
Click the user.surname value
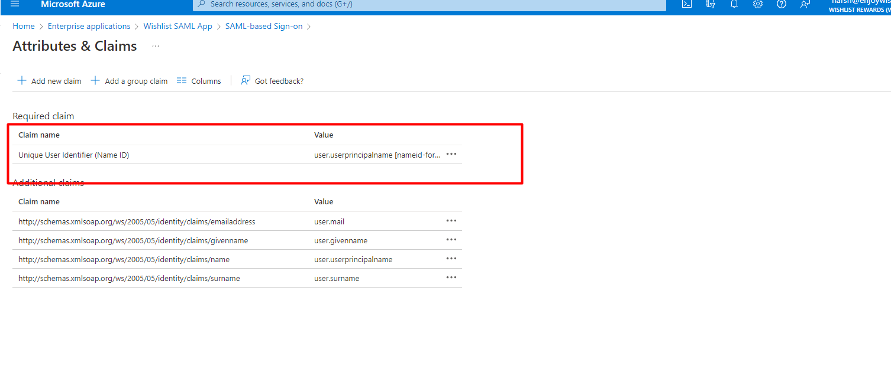coord(337,279)
